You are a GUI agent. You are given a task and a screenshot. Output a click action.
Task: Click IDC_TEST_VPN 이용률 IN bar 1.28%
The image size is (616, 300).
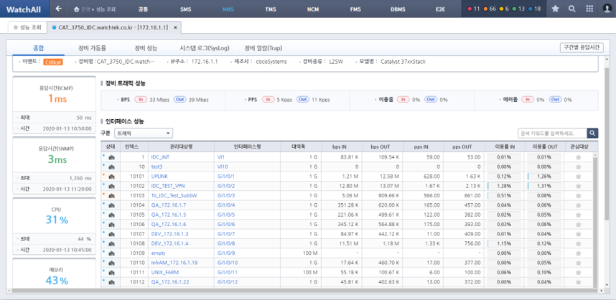pyautogui.click(x=504, y=186)
